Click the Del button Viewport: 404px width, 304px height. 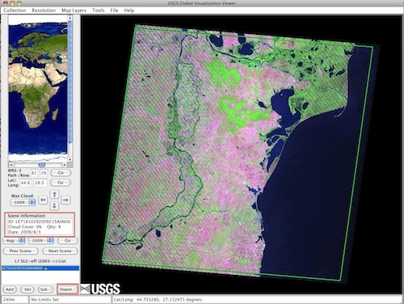click(27, 289)
